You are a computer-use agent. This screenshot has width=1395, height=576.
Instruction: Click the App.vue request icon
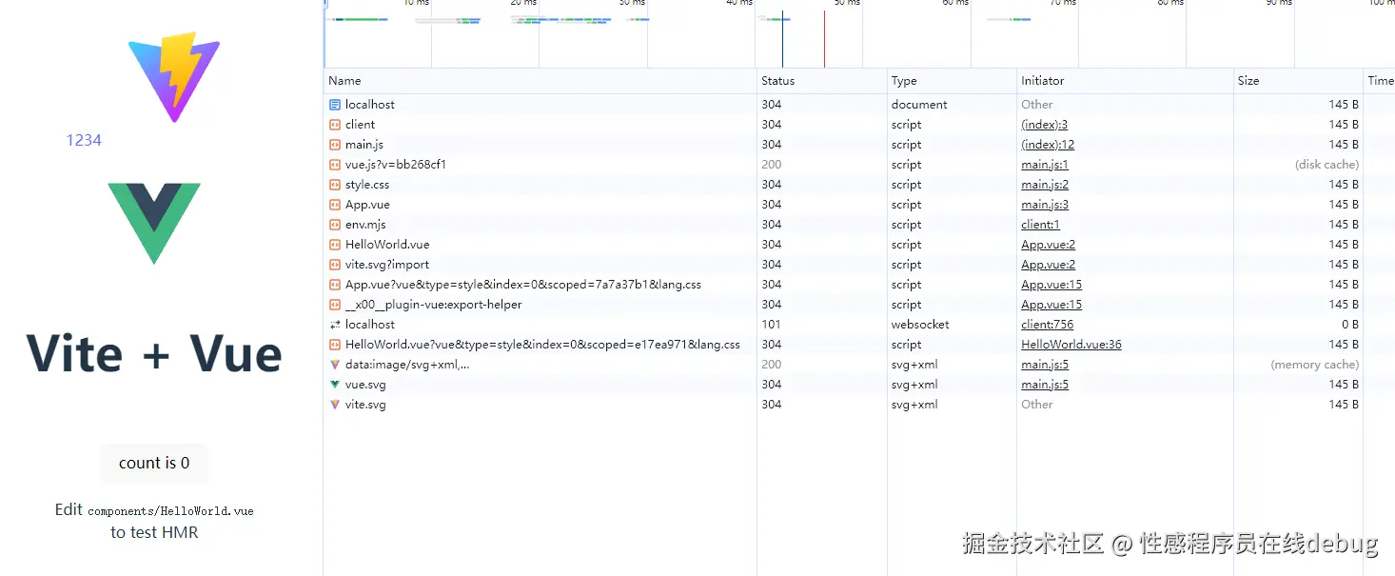[335, 205]
